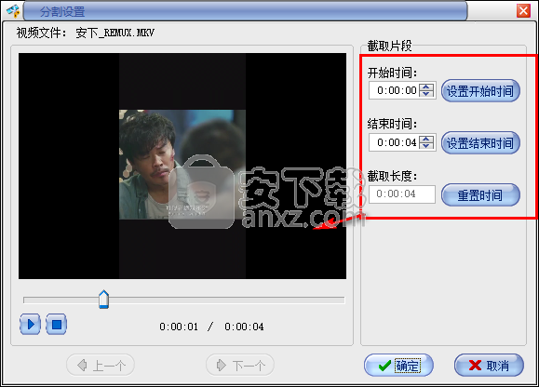The height and width of the screenshot is (387, 539).
Task: Click the video preview area
Action: pos(182,166)
